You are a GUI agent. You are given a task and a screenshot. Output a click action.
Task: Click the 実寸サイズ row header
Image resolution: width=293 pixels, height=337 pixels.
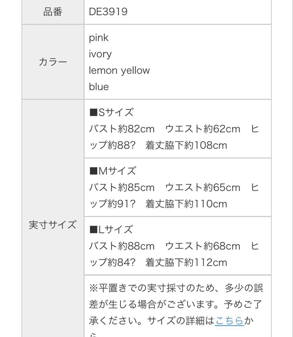(53, 225)
